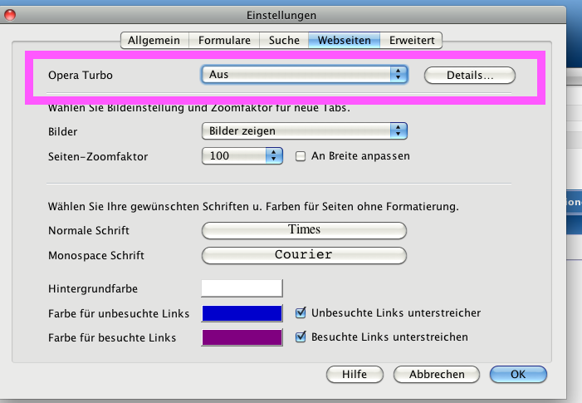Viewport: 582px width, 403px height.
Task: Open the Seiten-Zoomfaktor combo box showing 100
Action: (x=242, y=156)
